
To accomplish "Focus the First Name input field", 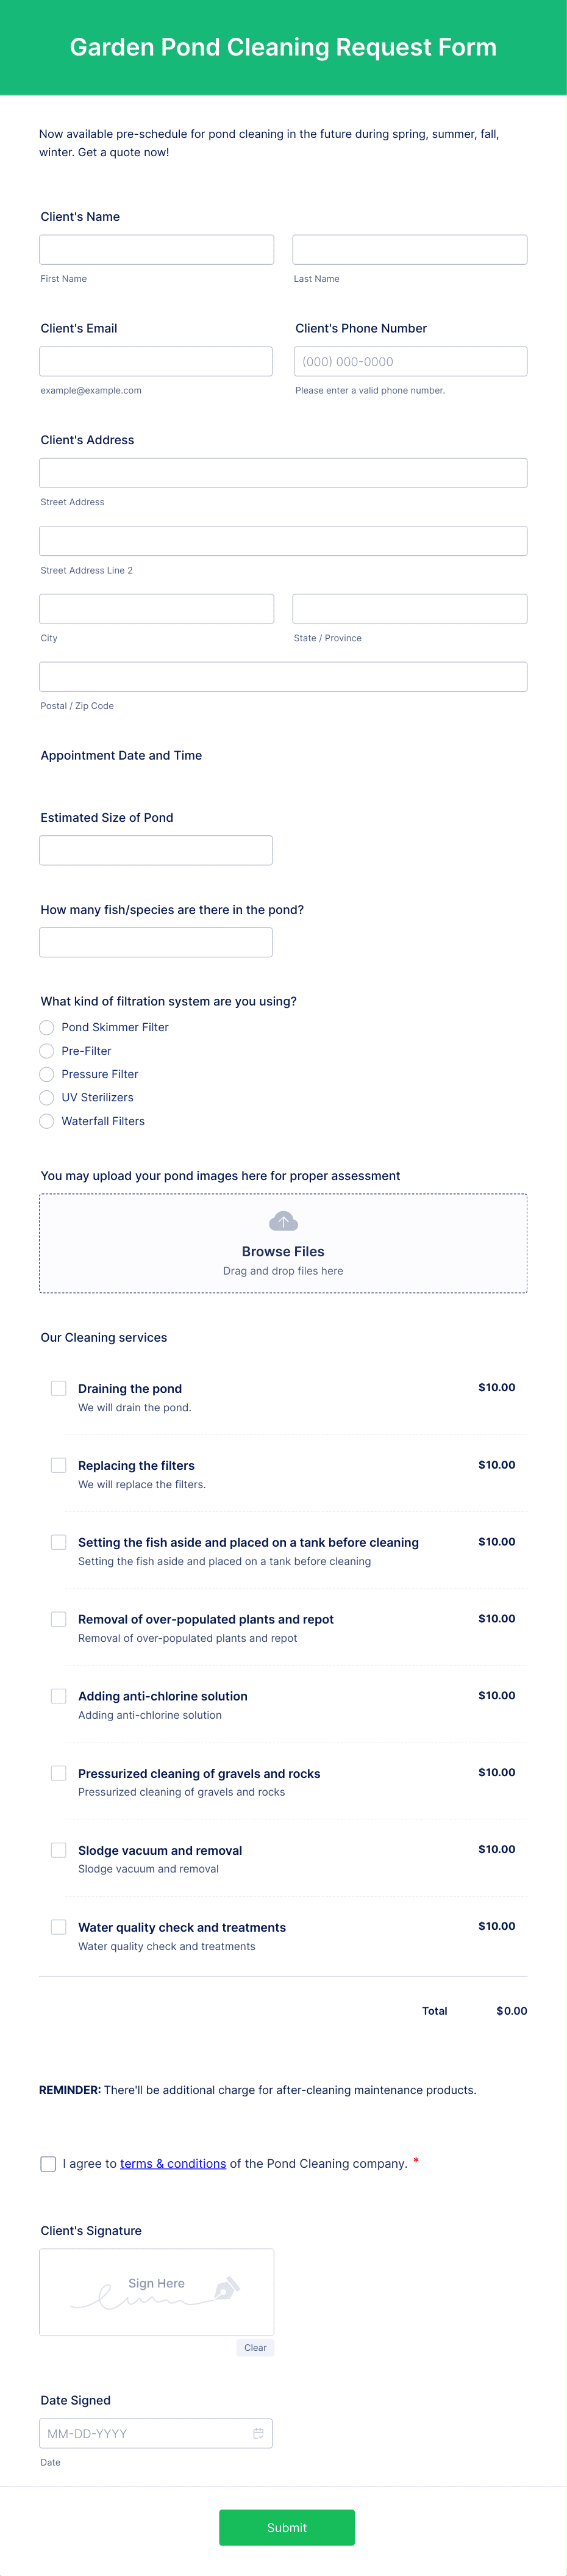I will coord(157,250).
